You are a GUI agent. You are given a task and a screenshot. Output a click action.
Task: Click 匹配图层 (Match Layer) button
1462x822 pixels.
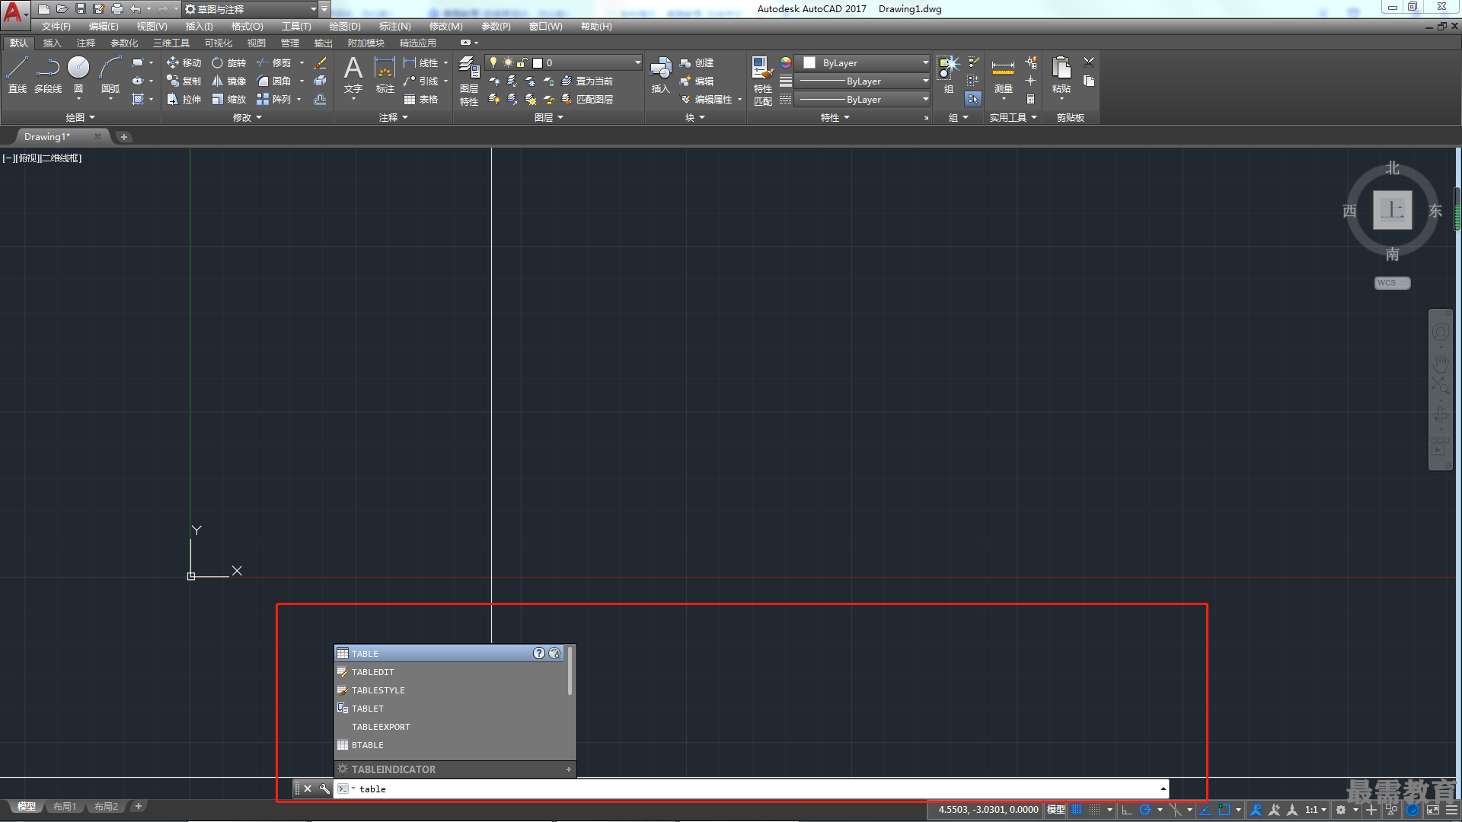click(x=587, y=99)
